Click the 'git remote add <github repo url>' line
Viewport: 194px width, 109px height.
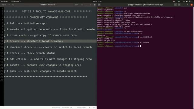coord(49,29)
